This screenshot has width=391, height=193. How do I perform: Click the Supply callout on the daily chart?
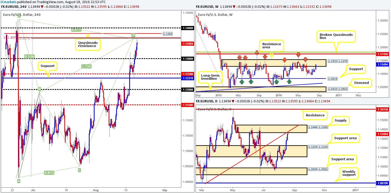340,121
